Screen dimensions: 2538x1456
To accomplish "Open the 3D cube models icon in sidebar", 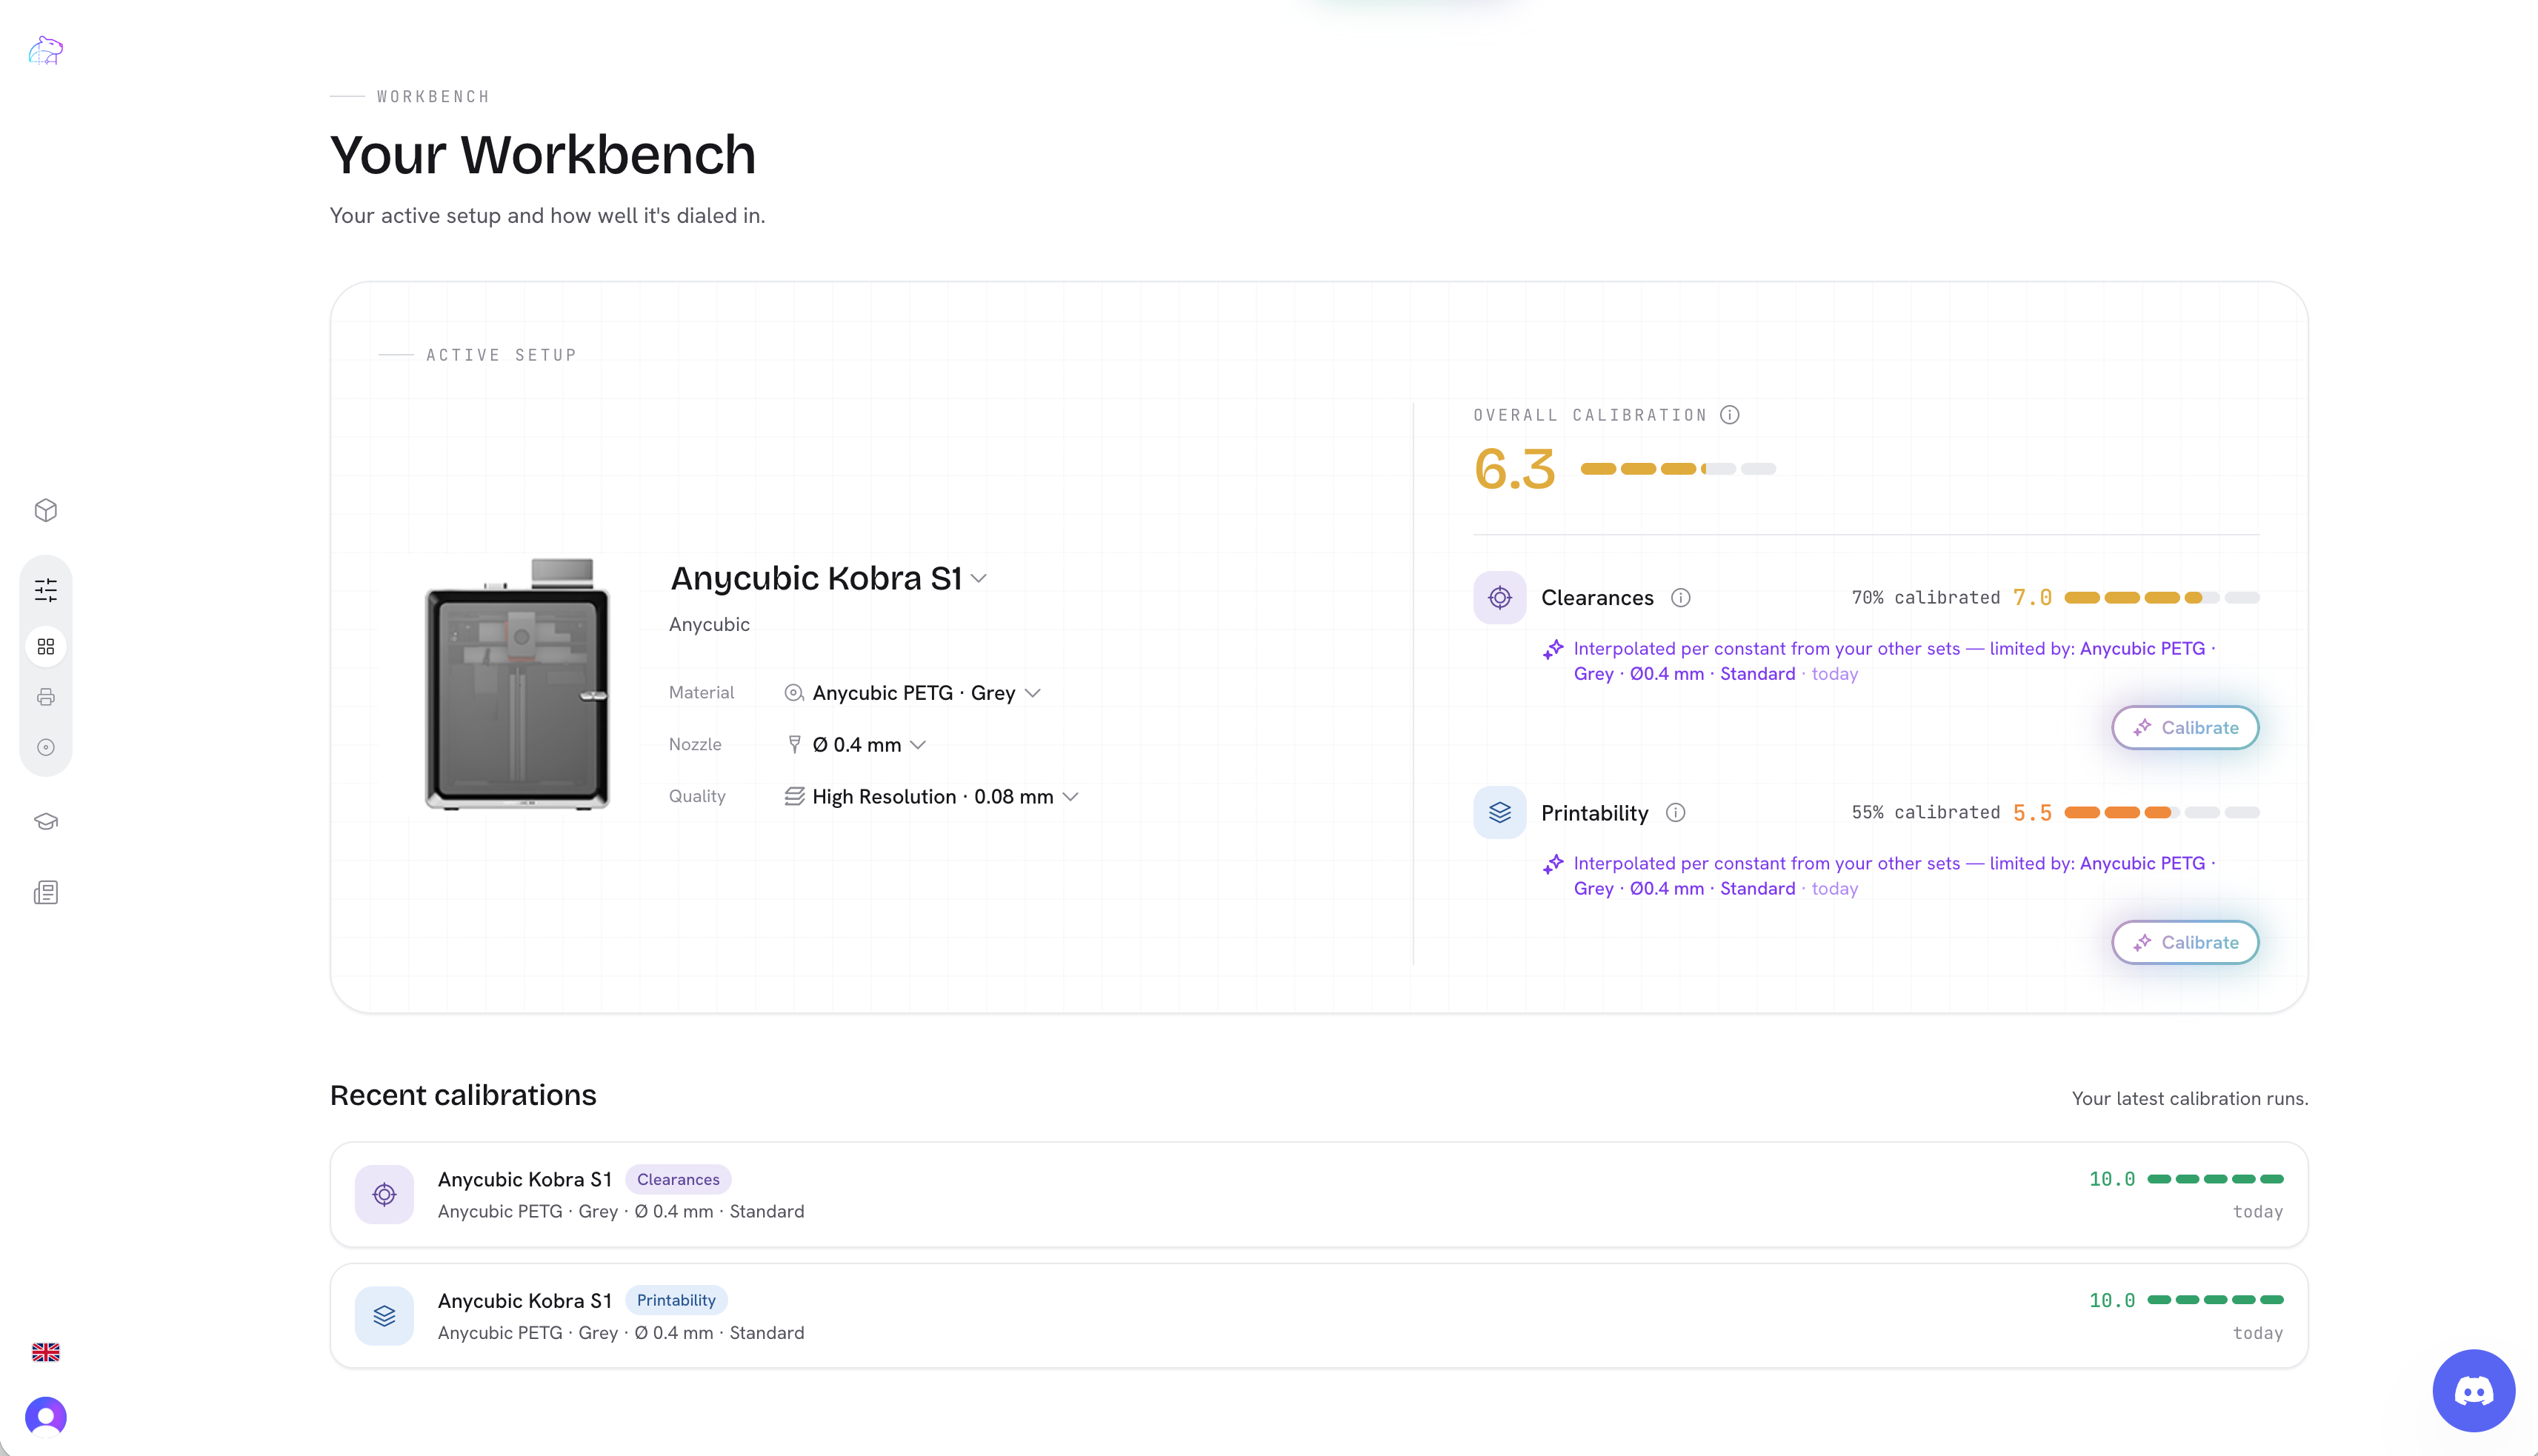I will click(x=46, y=510).
